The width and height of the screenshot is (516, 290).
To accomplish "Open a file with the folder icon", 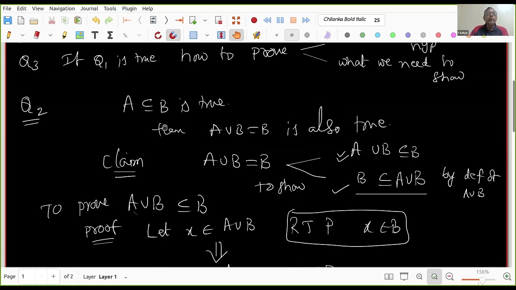I will click(x=34, y=20).
